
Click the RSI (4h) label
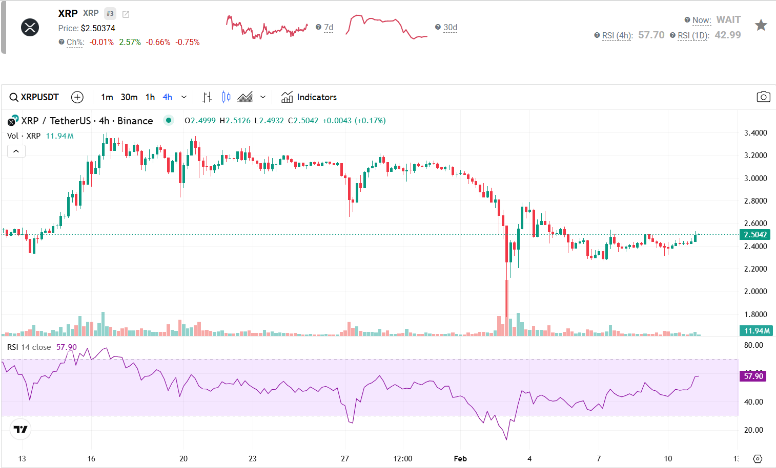coord(617,35)
